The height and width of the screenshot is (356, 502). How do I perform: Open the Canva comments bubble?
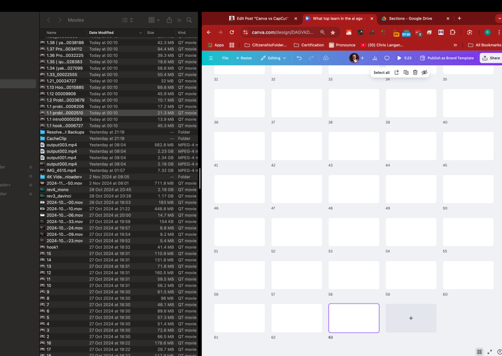pyautogui.click(x=387, y=58)
